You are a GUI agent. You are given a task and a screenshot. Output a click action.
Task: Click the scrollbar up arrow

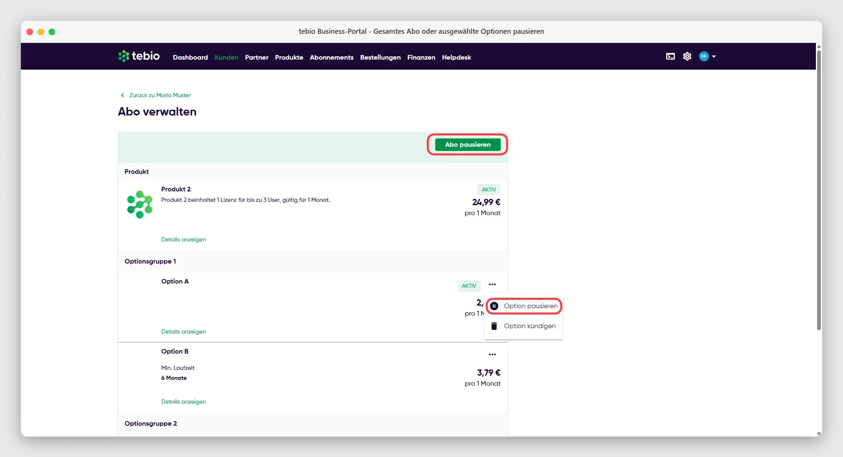pyautogui.click(x=819, y=46)
